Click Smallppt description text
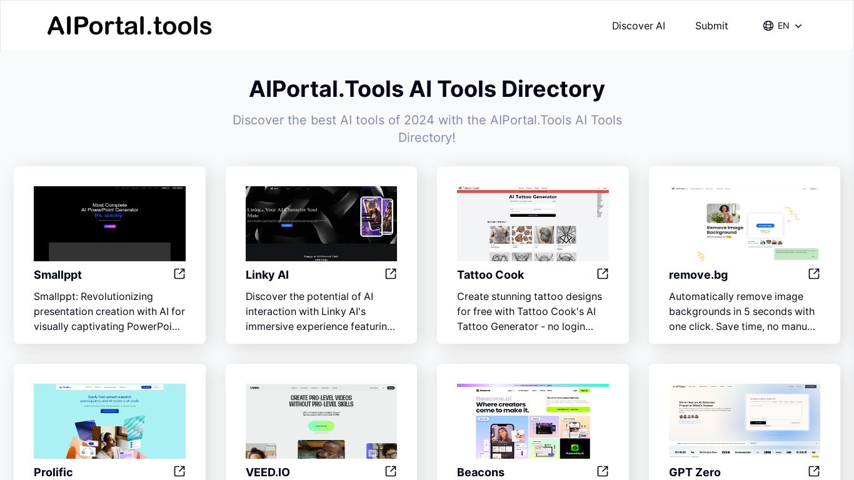Image resolution: width=854 pixels, height=480 pixels. (109, 311)
